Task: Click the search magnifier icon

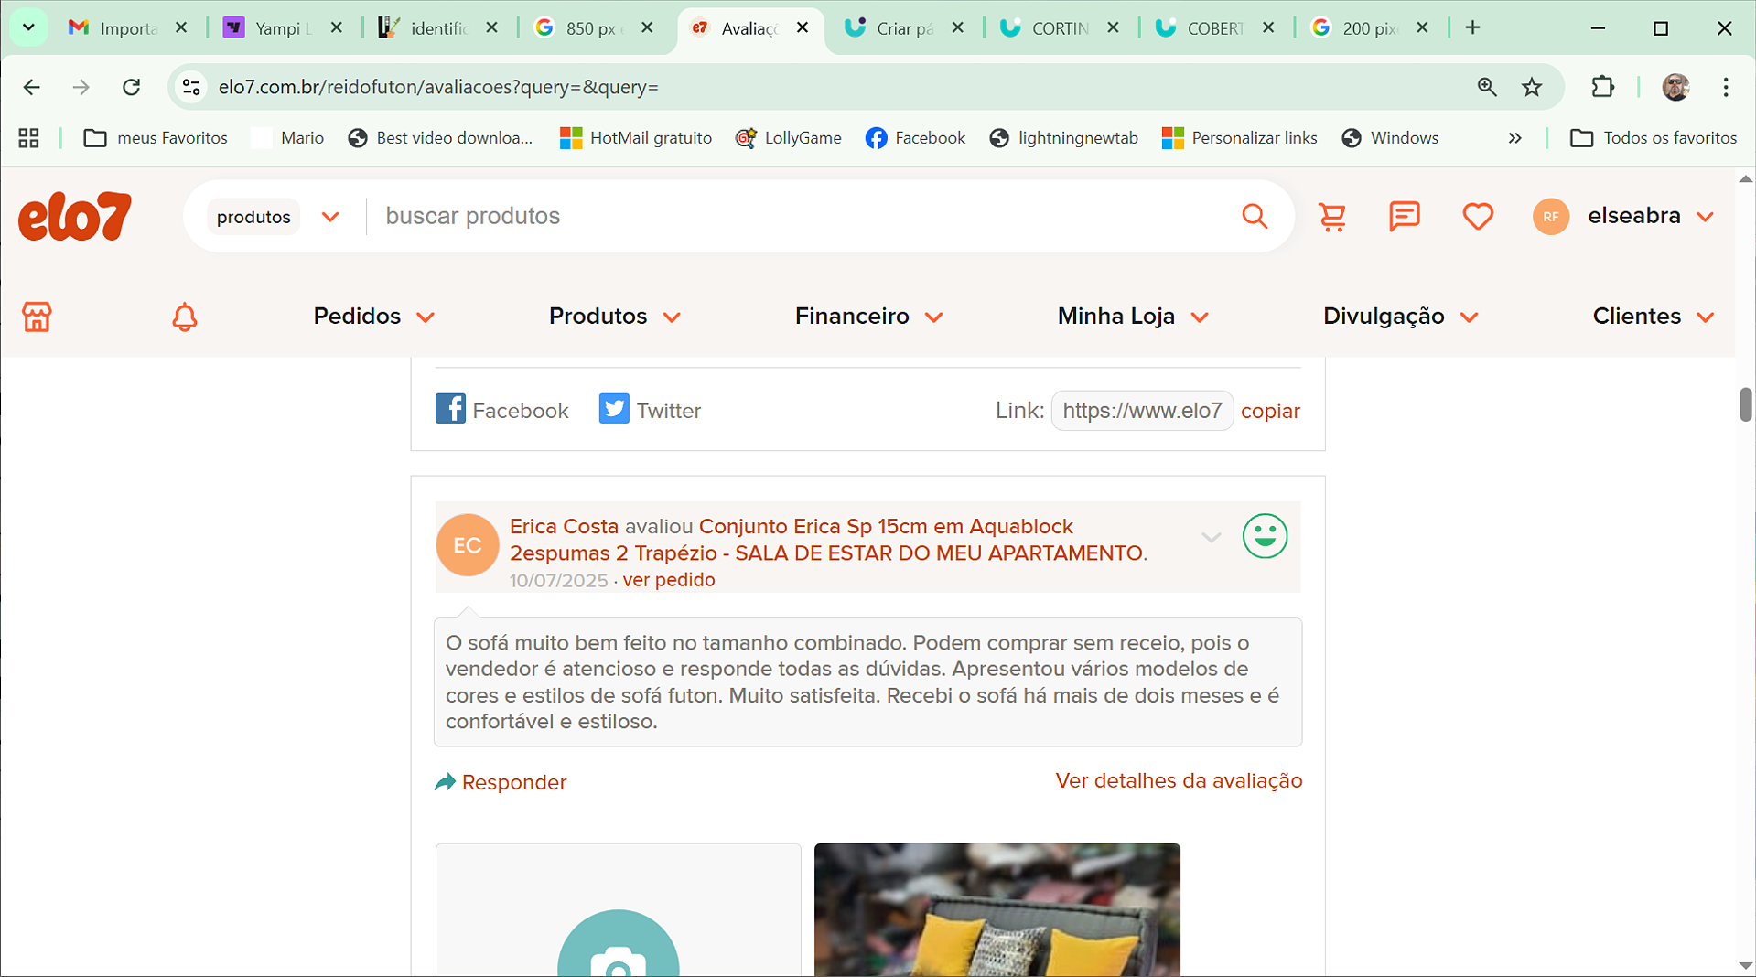Action: [x=1255, y=217]
